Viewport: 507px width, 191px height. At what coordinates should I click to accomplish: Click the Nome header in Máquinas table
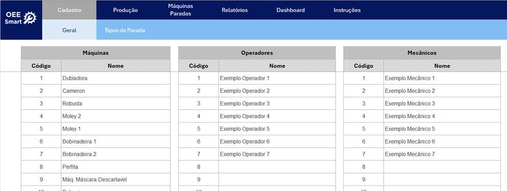coord(116,65)
